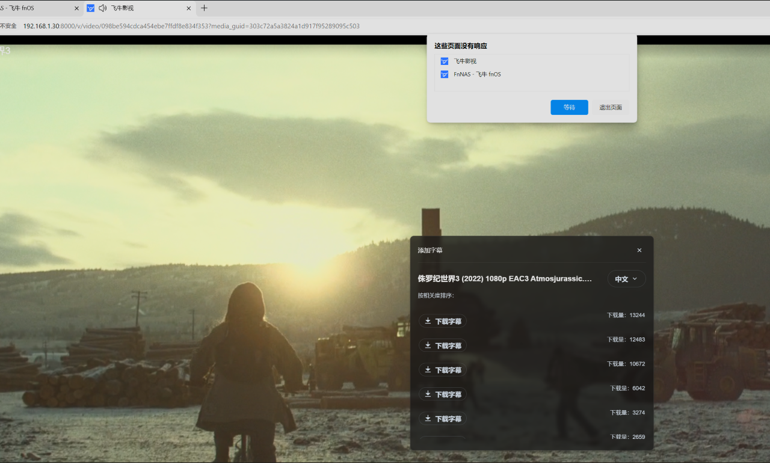This screenshot has width=770, height=463.
Task: Click the 按相关度排序 label
Action: pyautogui.click(x=436, y=295)
